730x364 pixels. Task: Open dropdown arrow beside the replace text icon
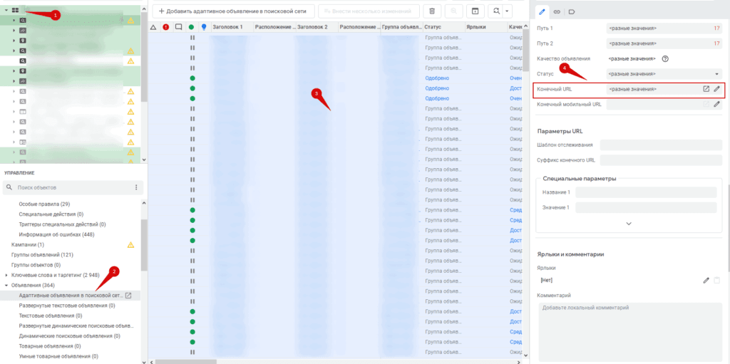(508, 11)
